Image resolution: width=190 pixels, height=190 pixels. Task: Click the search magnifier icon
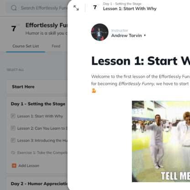pyautogui.click(x=14, y=8)
